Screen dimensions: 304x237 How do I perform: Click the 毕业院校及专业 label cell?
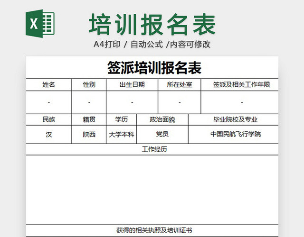pos(233,119)
